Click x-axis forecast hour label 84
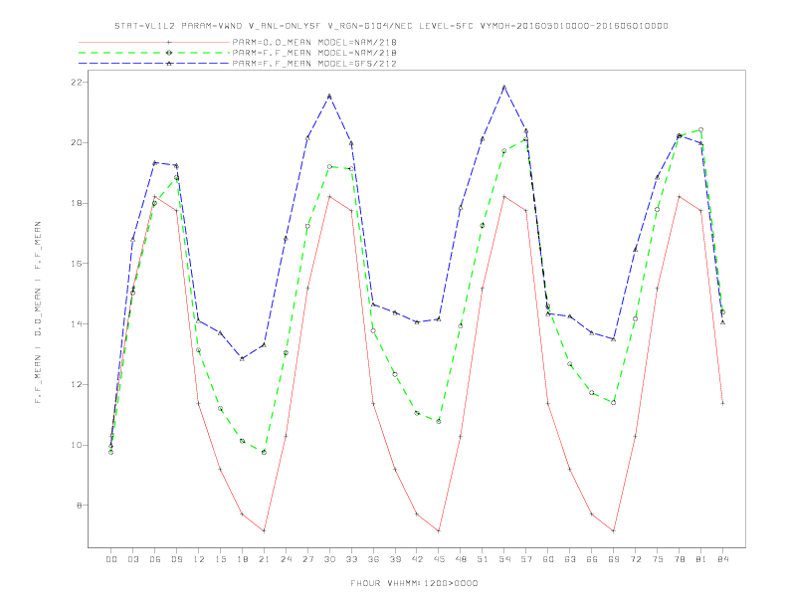Viewport: 788px width, 609px height. point(722,559)
